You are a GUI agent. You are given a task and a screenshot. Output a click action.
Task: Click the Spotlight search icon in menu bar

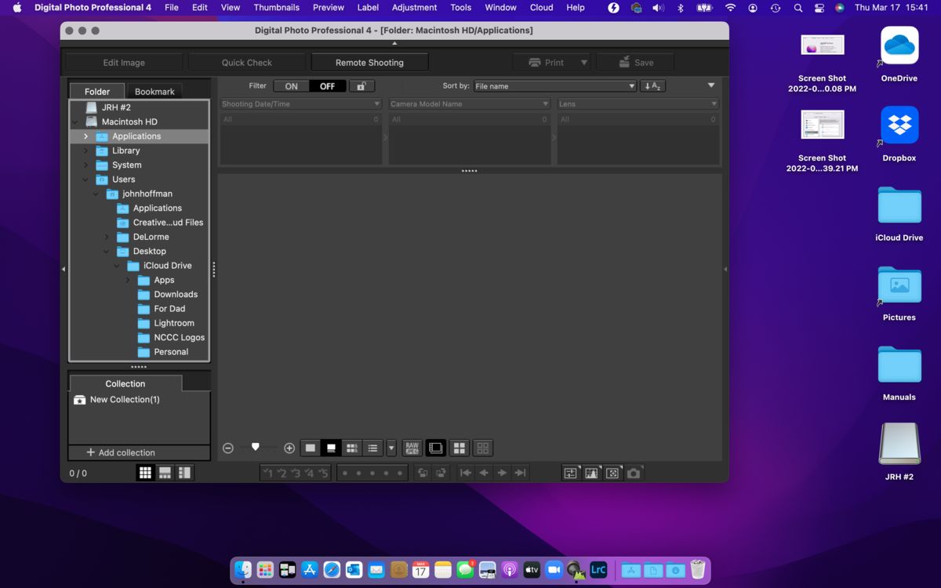(x=798, y=8)
